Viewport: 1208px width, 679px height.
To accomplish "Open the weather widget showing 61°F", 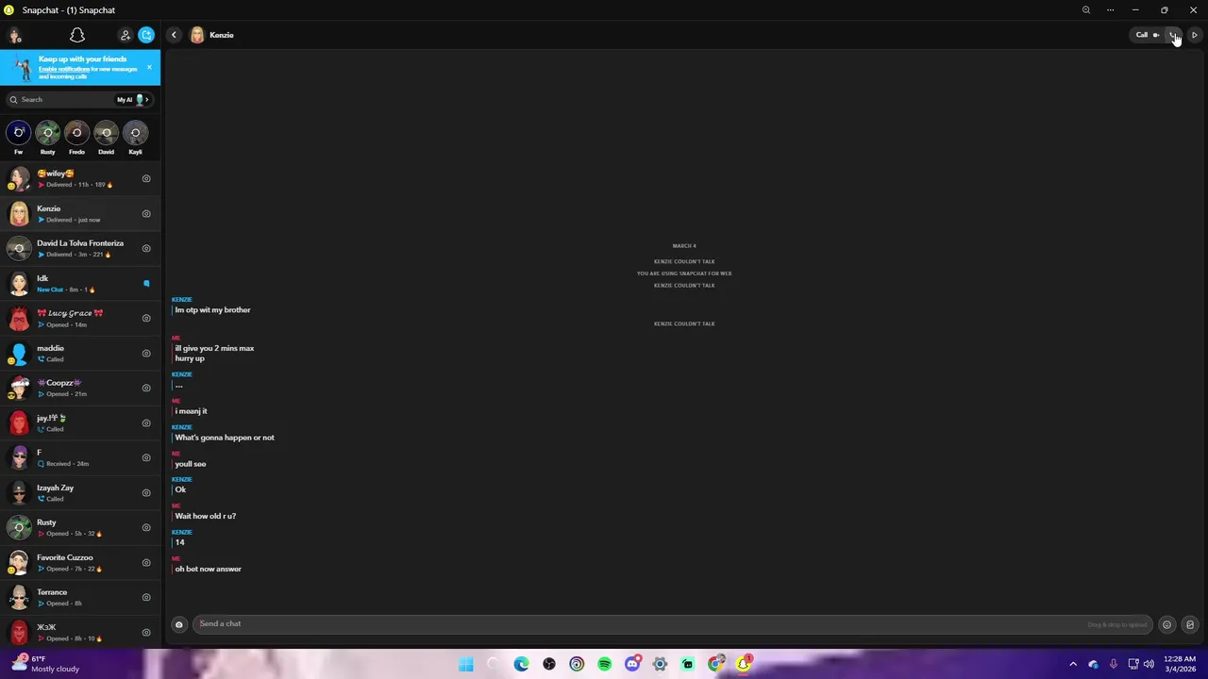I will coord(45,664).
